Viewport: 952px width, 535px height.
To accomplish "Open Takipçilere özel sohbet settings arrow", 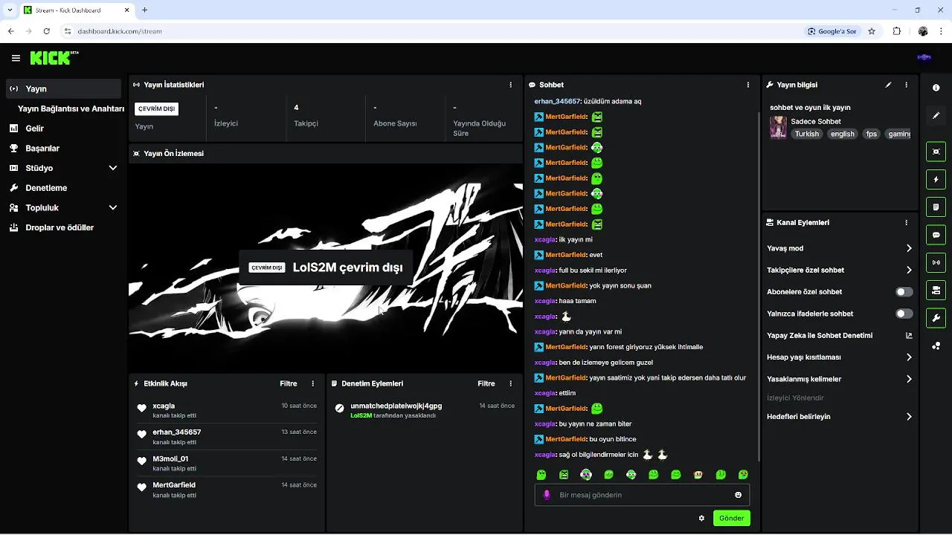I will pos(909,270).
